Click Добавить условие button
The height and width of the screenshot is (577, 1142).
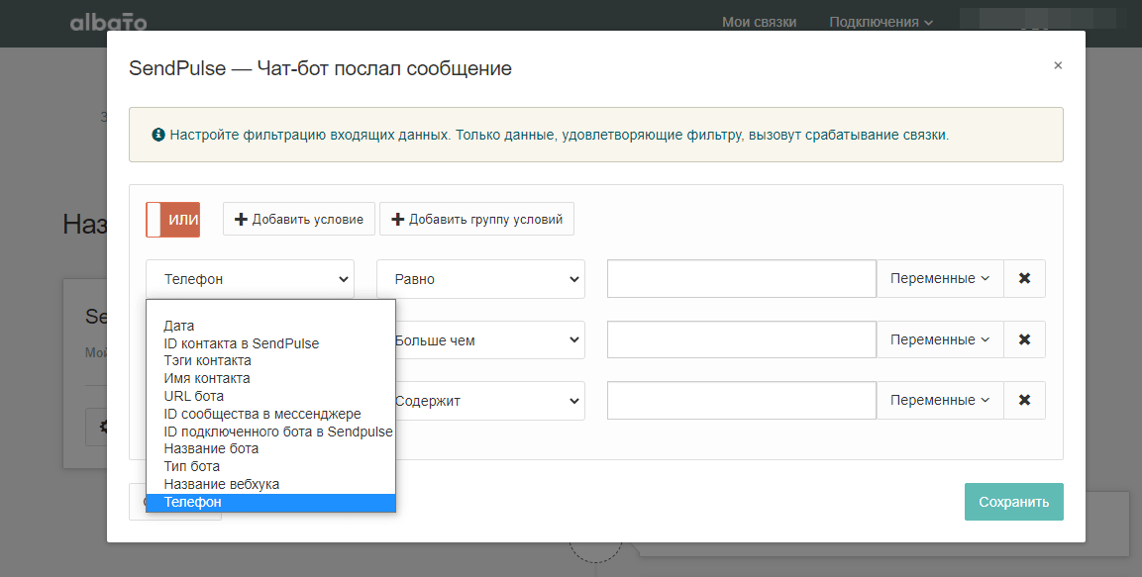298,219
